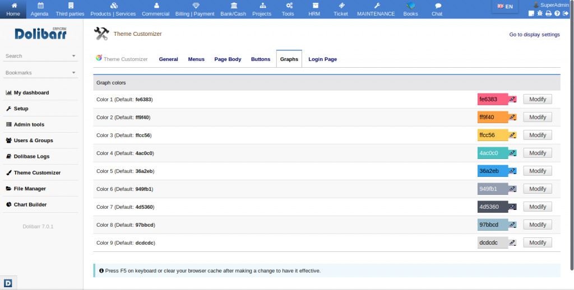Expand the Bookmarks dropdown
This screenshot has height=290, width=574.
73,73
